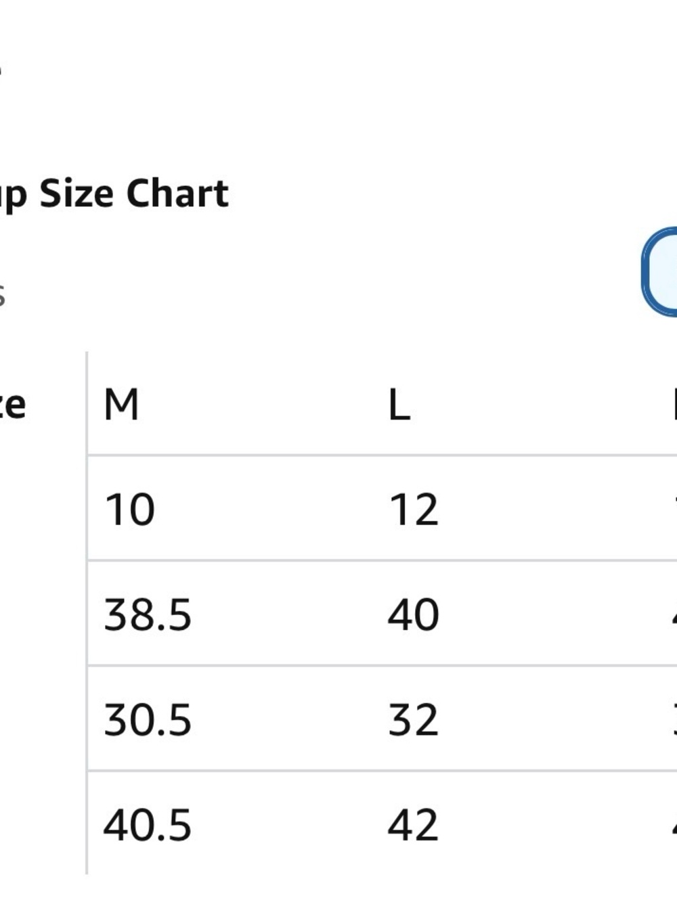
Task: Click the cut-off cell right of 12
Action: tap(675, 510)
